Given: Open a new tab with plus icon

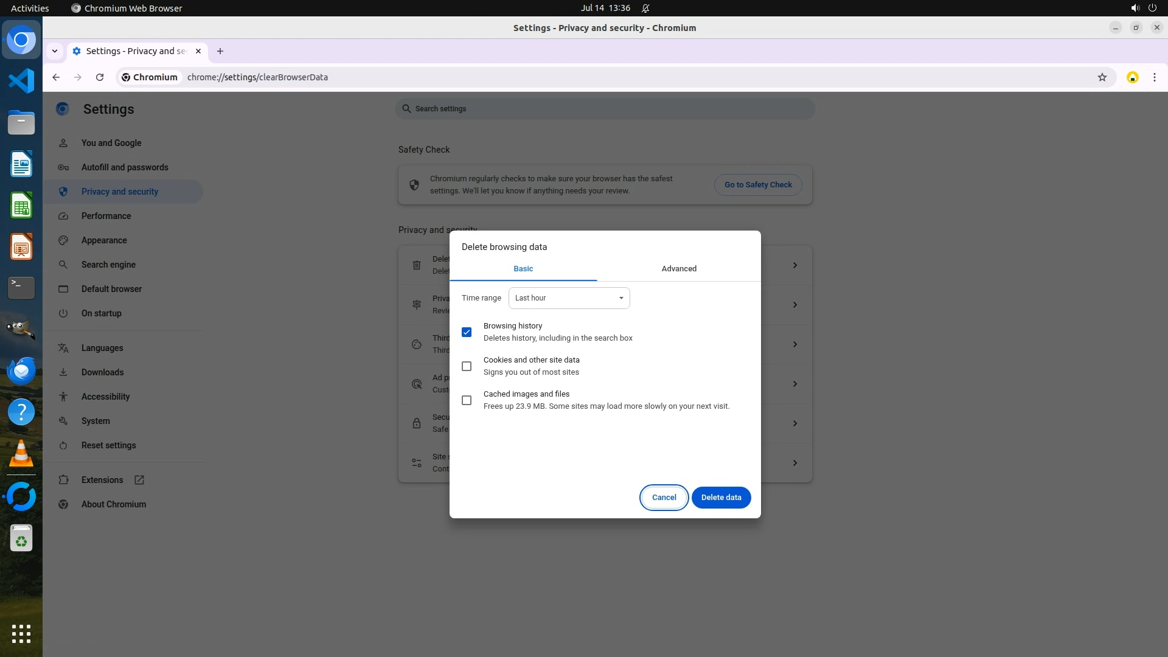Looking at the screenshot, I should click(x=220, y=51).
